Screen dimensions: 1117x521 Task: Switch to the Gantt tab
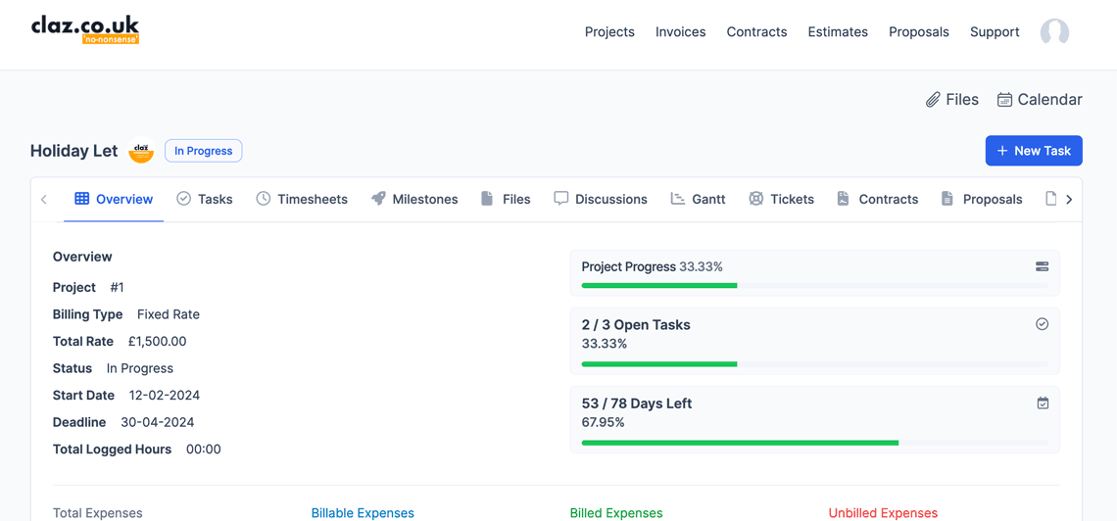pos(698,199)
